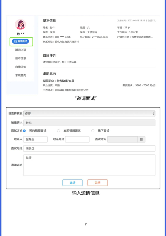The image size is (166, 236).
Task: Click the 学历：大学专科 text
Action: (88, 32)
